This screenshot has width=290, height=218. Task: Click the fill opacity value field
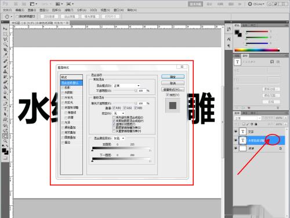pyautogui.click(x=142, y=103)
